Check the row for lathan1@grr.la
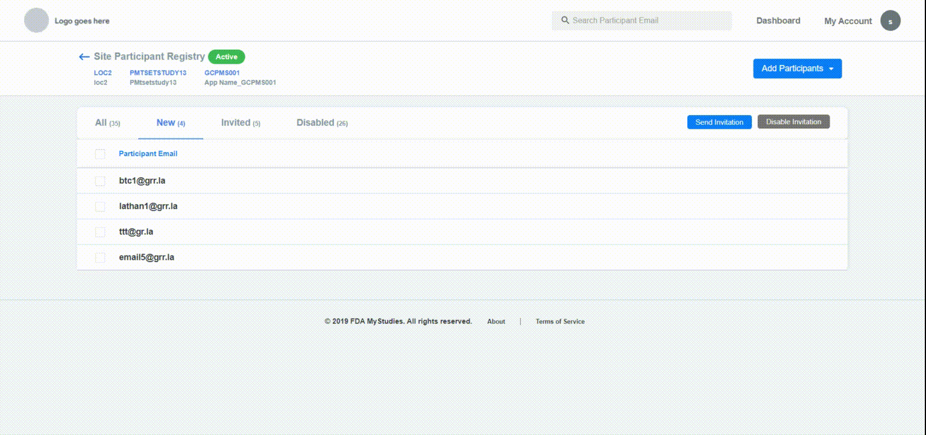The image size is (926, 435). click(100, 206)
